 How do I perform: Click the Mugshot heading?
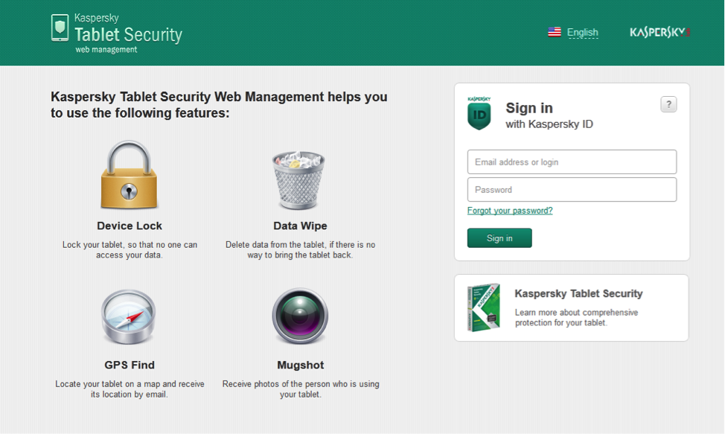click(x=301, y=365)
